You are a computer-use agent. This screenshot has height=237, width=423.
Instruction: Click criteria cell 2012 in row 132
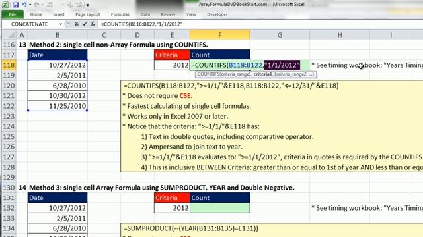pyautogui.click(x=172, y=208)
